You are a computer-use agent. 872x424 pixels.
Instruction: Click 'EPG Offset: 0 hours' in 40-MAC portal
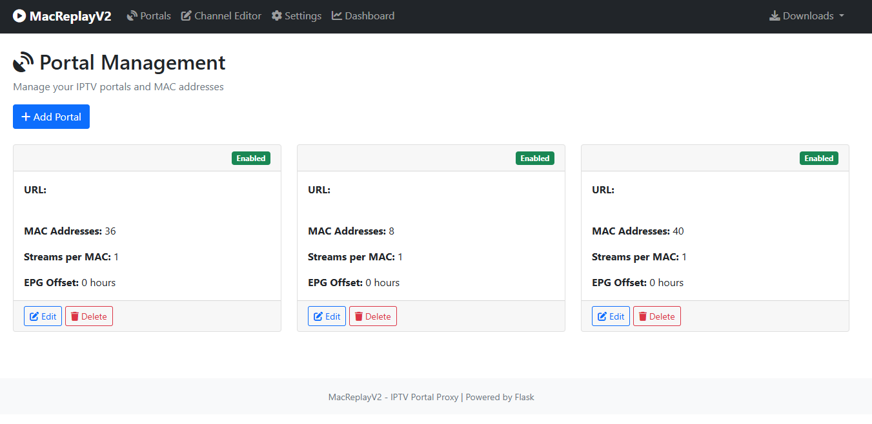click(x=638, y=282)
